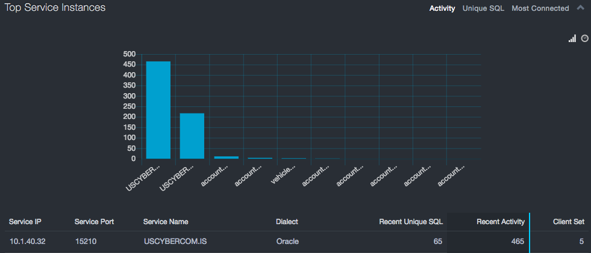Switch to the Activity tab

tap(442, 8)
